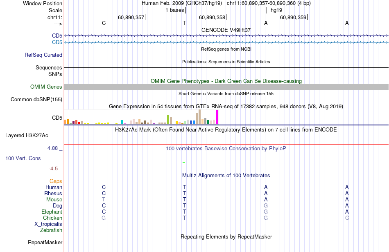Open RefSeq Curated track label
Viewport: 389px width, 252px height.
[x=43, y=55]
